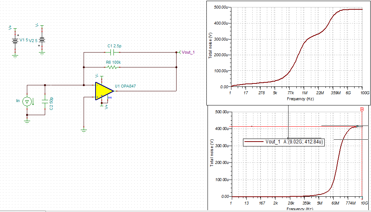This screenshot has width=371, height=212.
Task: Click the '774M' x-axis label in lower graph
Action: coord(350,203)
